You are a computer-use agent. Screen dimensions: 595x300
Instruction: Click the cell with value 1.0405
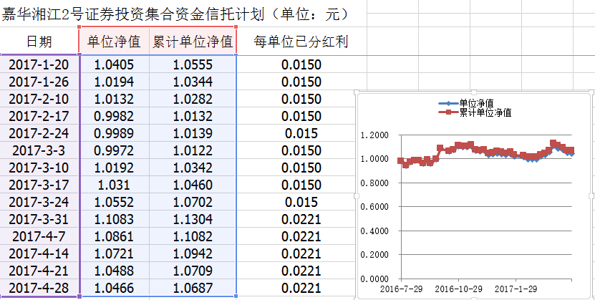[x=113, y=65]
